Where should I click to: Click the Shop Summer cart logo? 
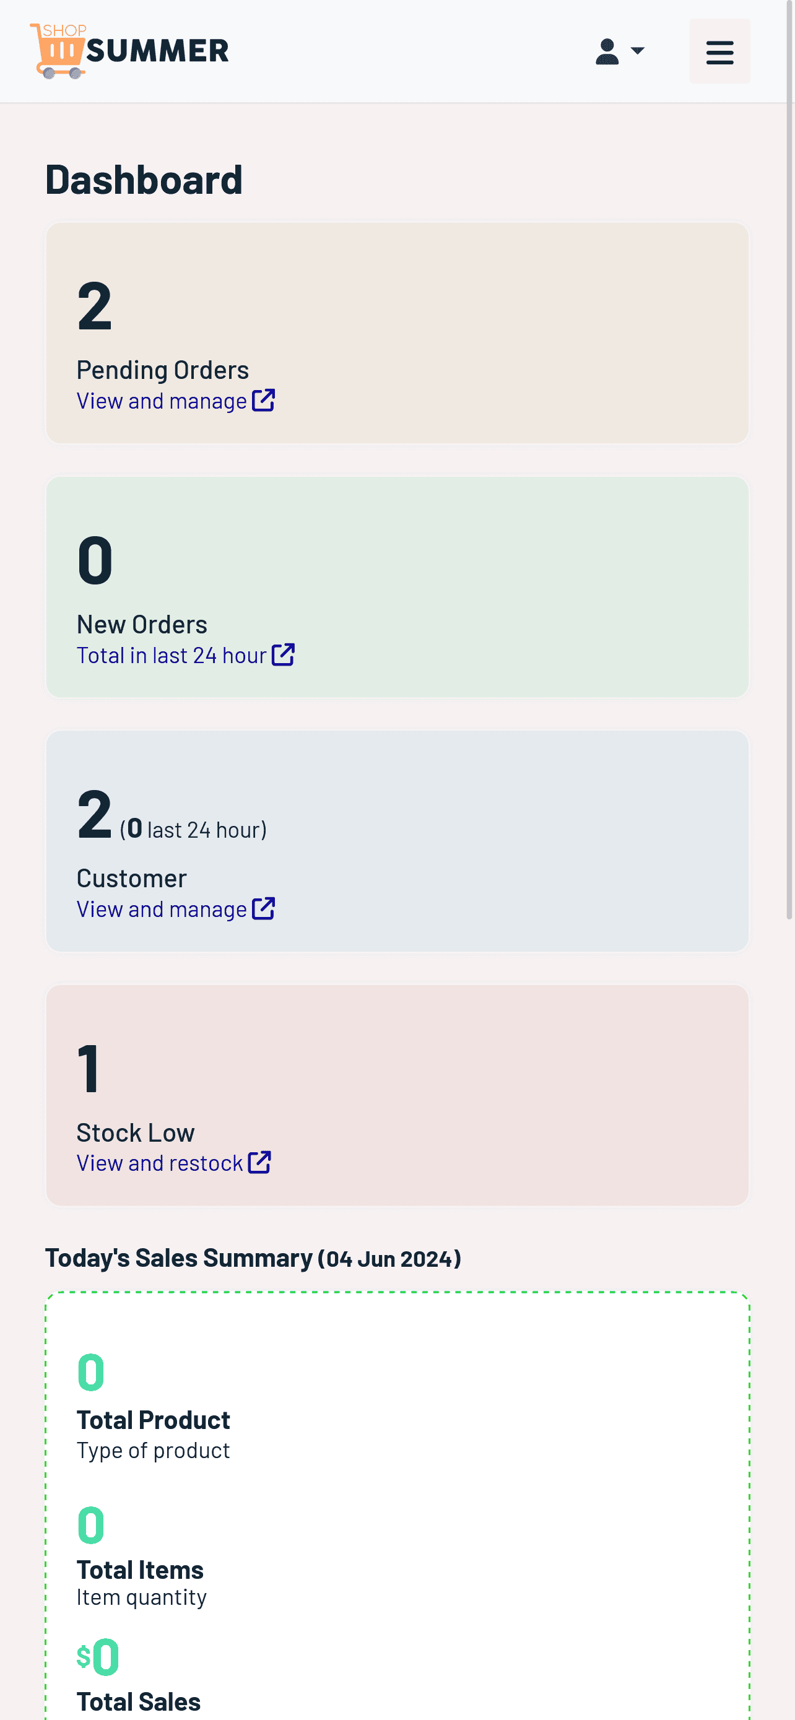[58, 51]
